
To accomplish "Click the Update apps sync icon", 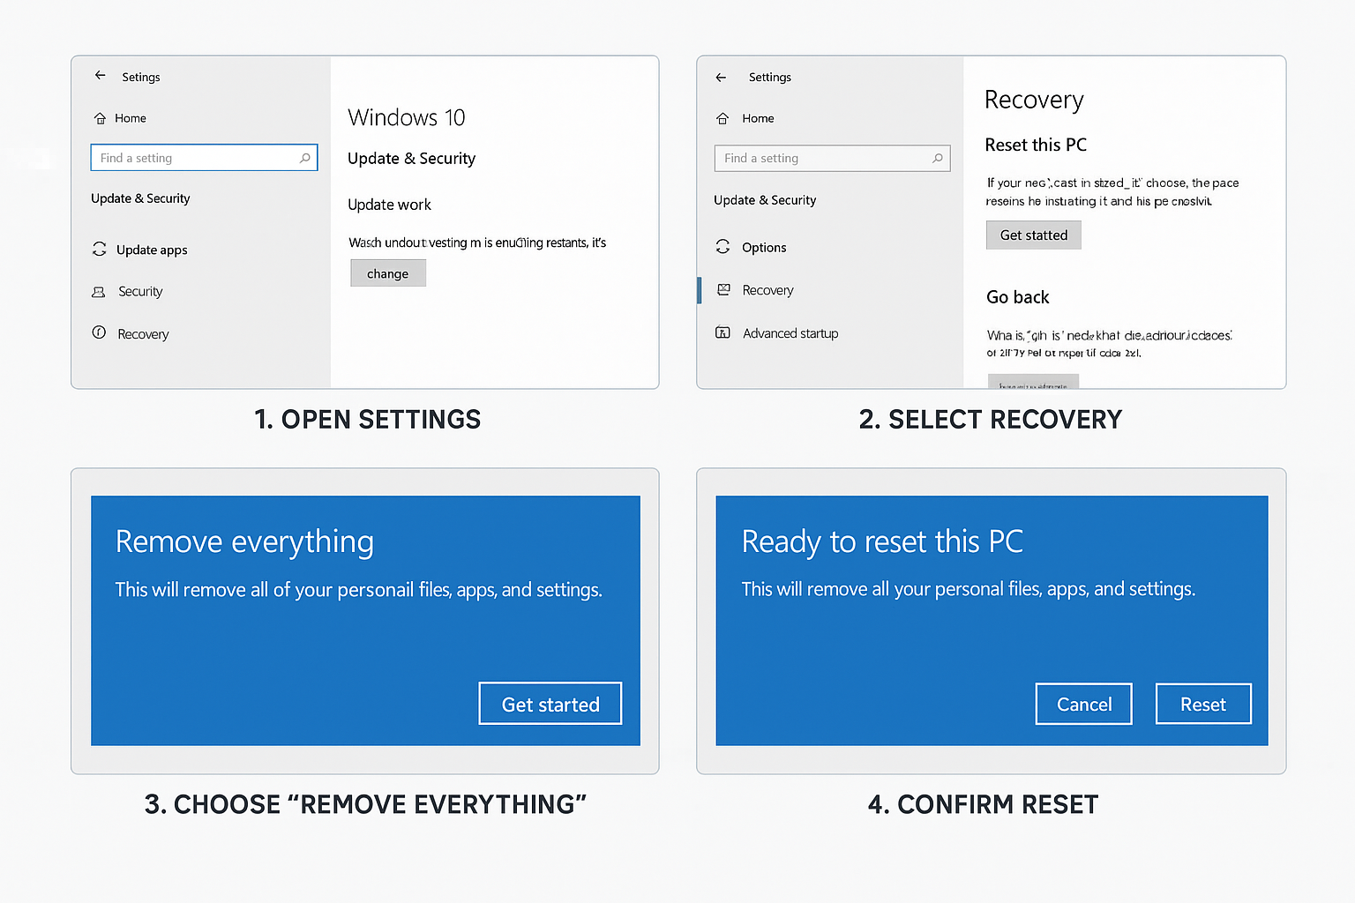I will (100, 250).
